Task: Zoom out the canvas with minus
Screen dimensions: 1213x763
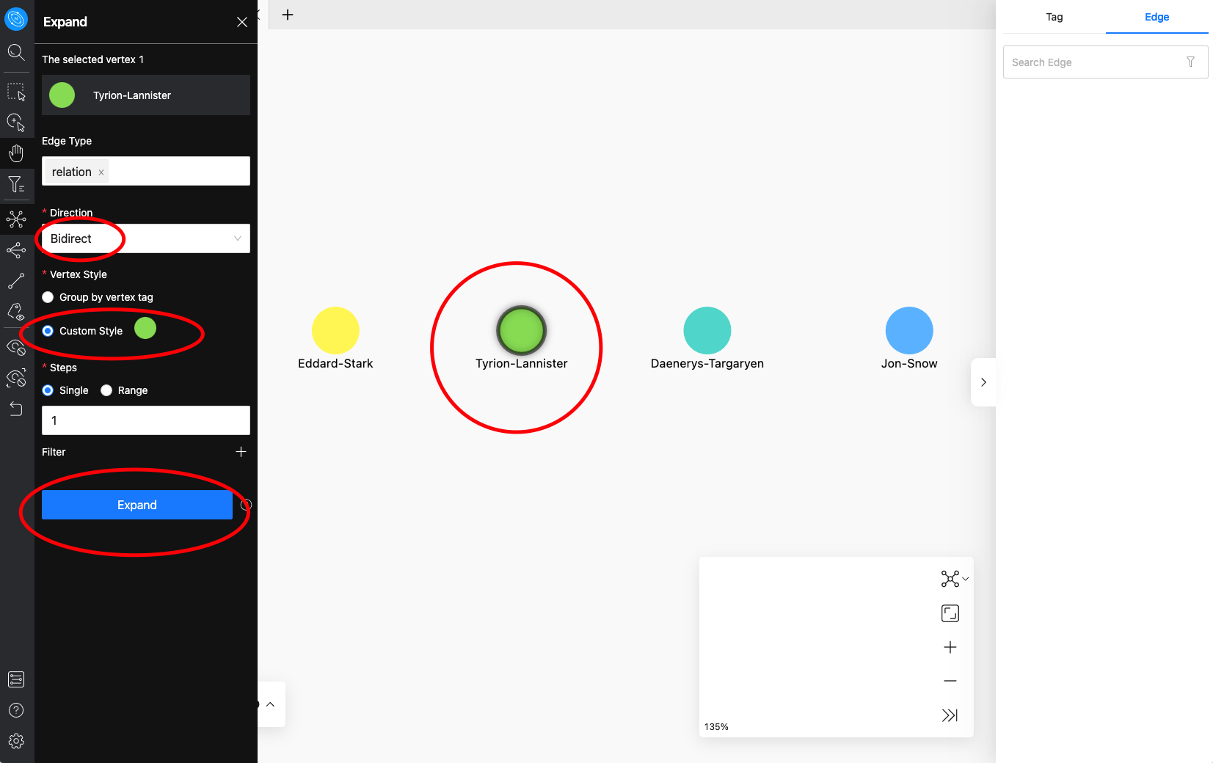Action: [950, 681]
